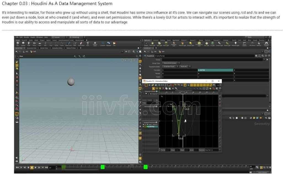Select the Metaball shelf tool

click(x=109, y=44)
